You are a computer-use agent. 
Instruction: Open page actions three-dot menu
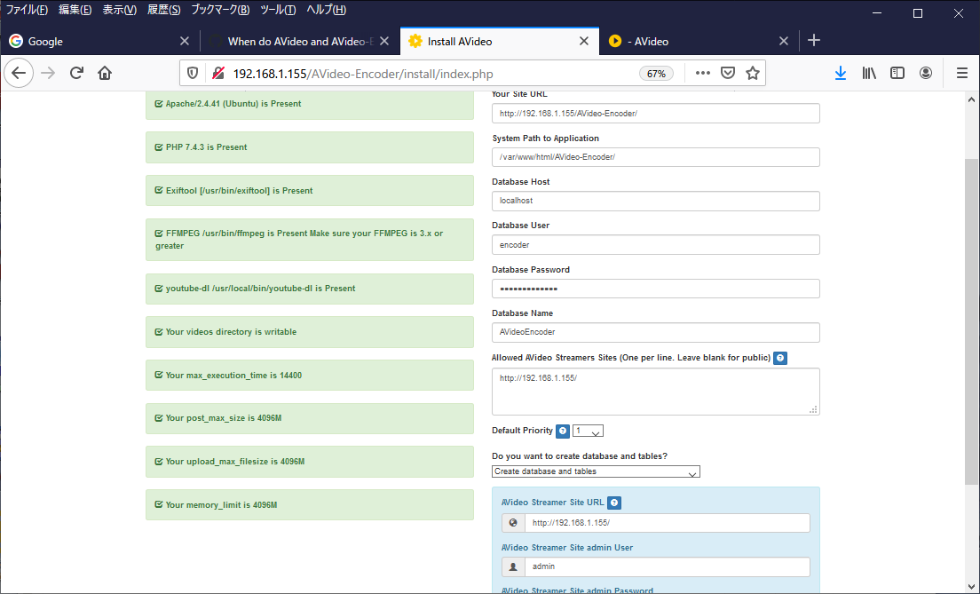click(x=702, y=73)
